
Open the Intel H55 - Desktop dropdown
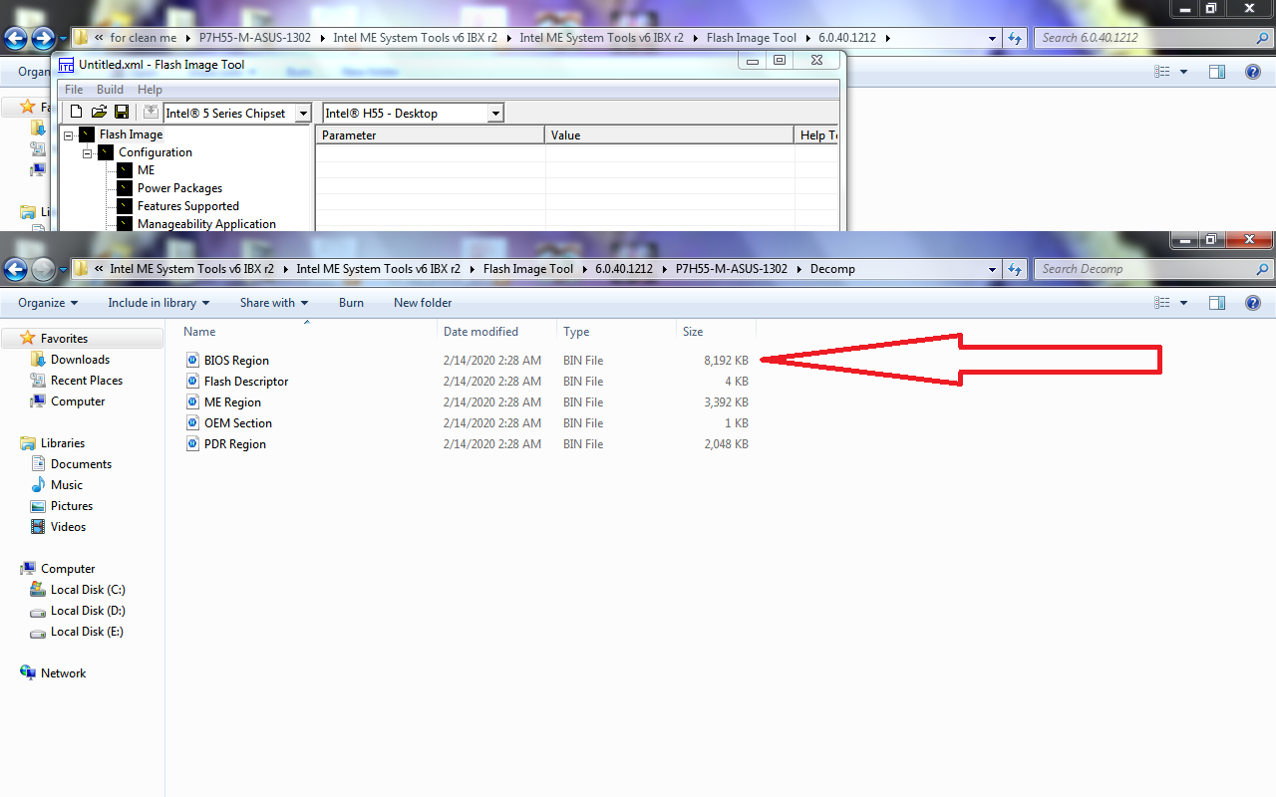pyautogui.click(x=495, y=114)
